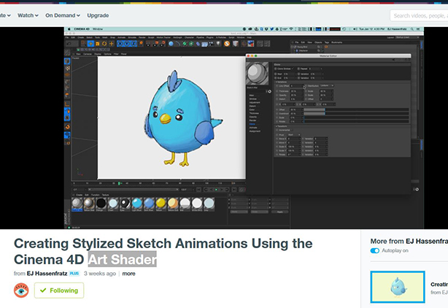Click the more link after 3 weeks ago
448x308 pixels.
point(128,274)
